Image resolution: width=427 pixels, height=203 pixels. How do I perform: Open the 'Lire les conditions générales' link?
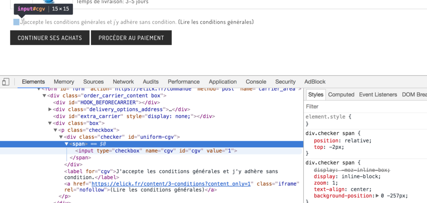coord(216,22)
